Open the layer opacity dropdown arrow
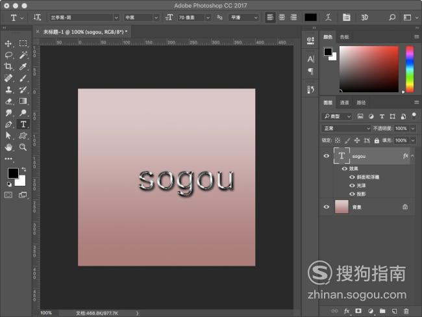The width and height of the screenshot is (422, 317). coord(413,129)
